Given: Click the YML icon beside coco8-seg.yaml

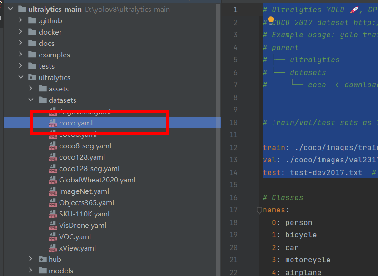Looking at the screenshot, I should [53, 146].
